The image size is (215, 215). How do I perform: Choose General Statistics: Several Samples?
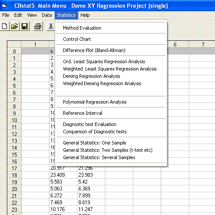click(x=111, y=157)
